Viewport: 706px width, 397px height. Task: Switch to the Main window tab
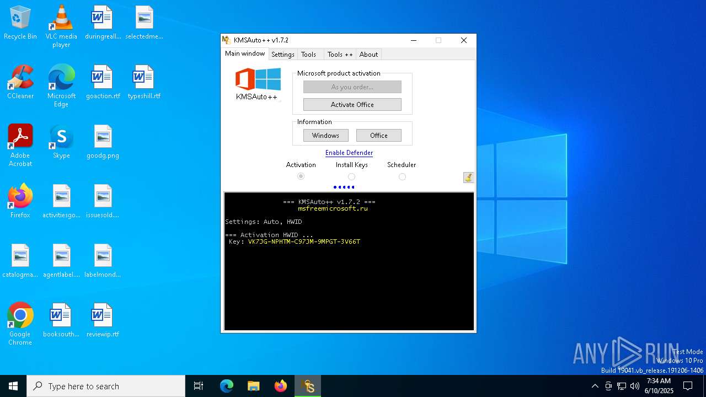tap(245, 53)
